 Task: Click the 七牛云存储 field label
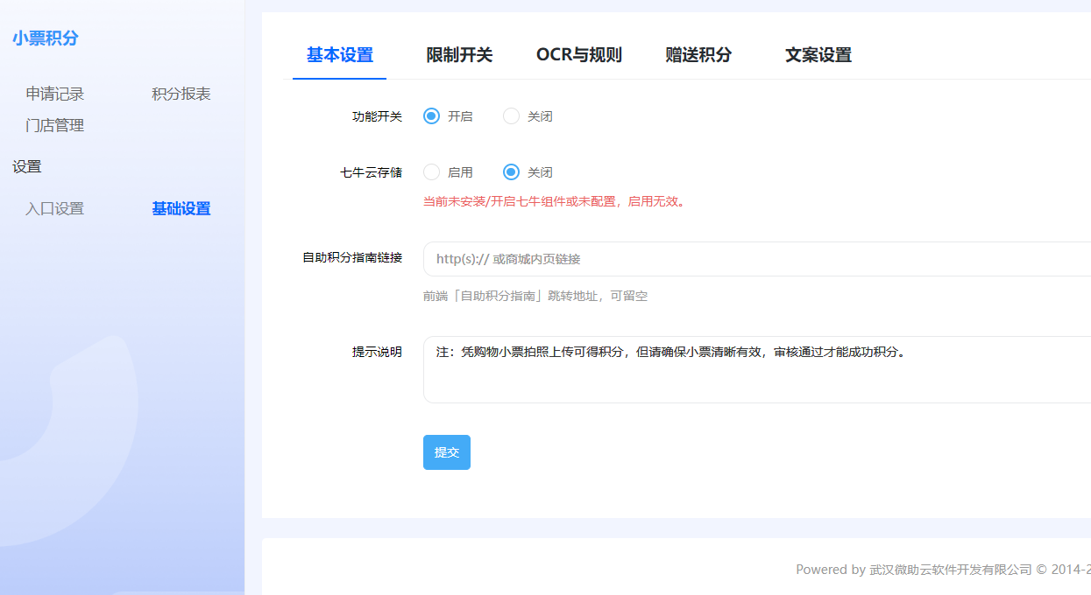(371, 172)
